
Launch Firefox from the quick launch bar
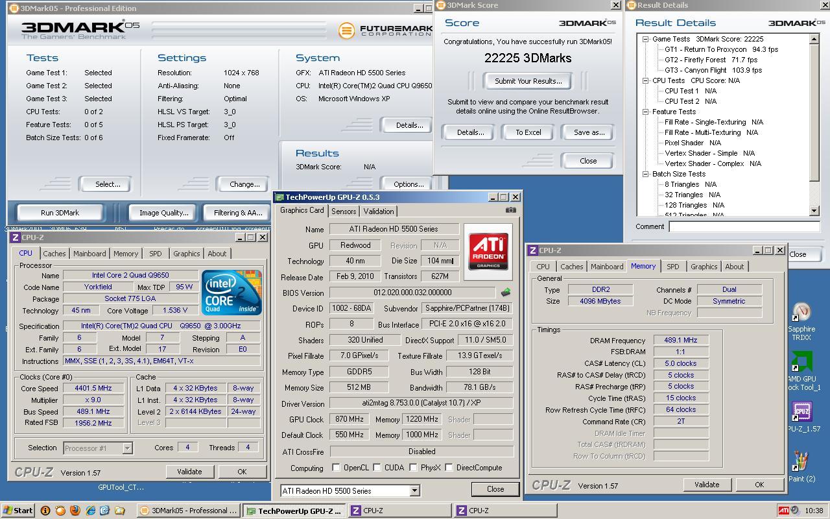tap(75, 511)
